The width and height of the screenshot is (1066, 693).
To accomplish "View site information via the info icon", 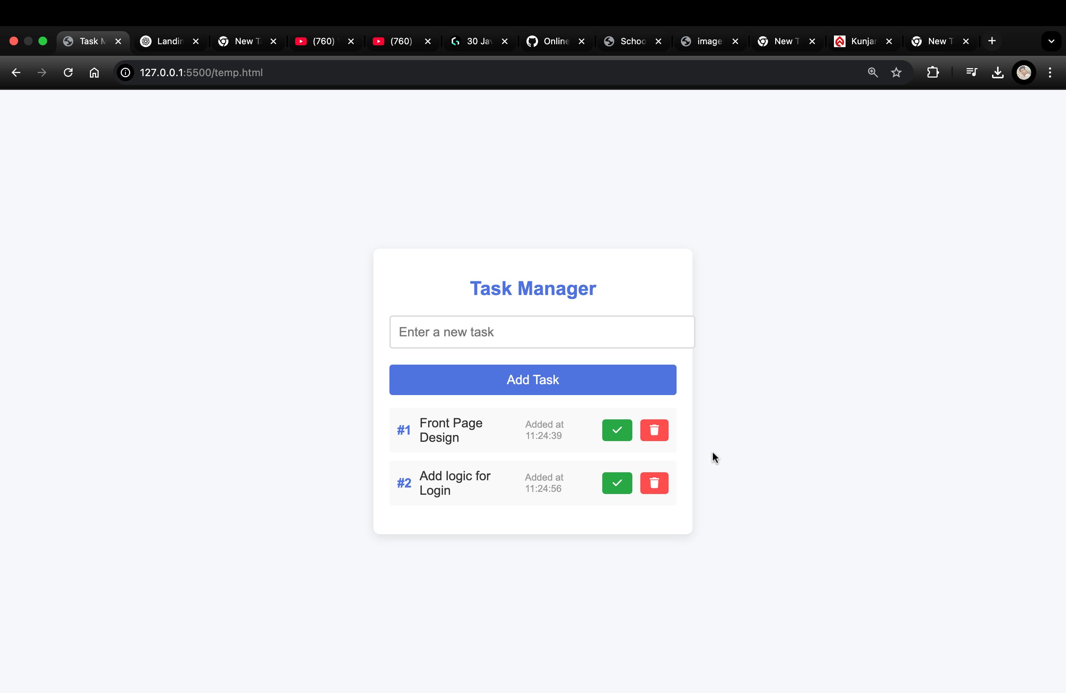I will 125,72.
